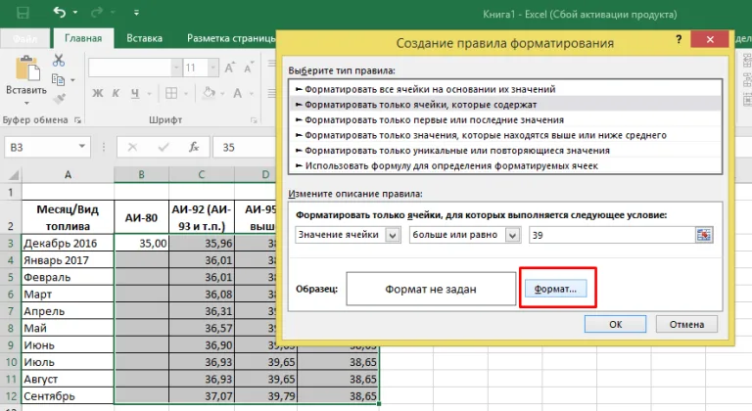Click the Формат... button
The height and width of the screenshot is (411, 752).
[555, 289]
